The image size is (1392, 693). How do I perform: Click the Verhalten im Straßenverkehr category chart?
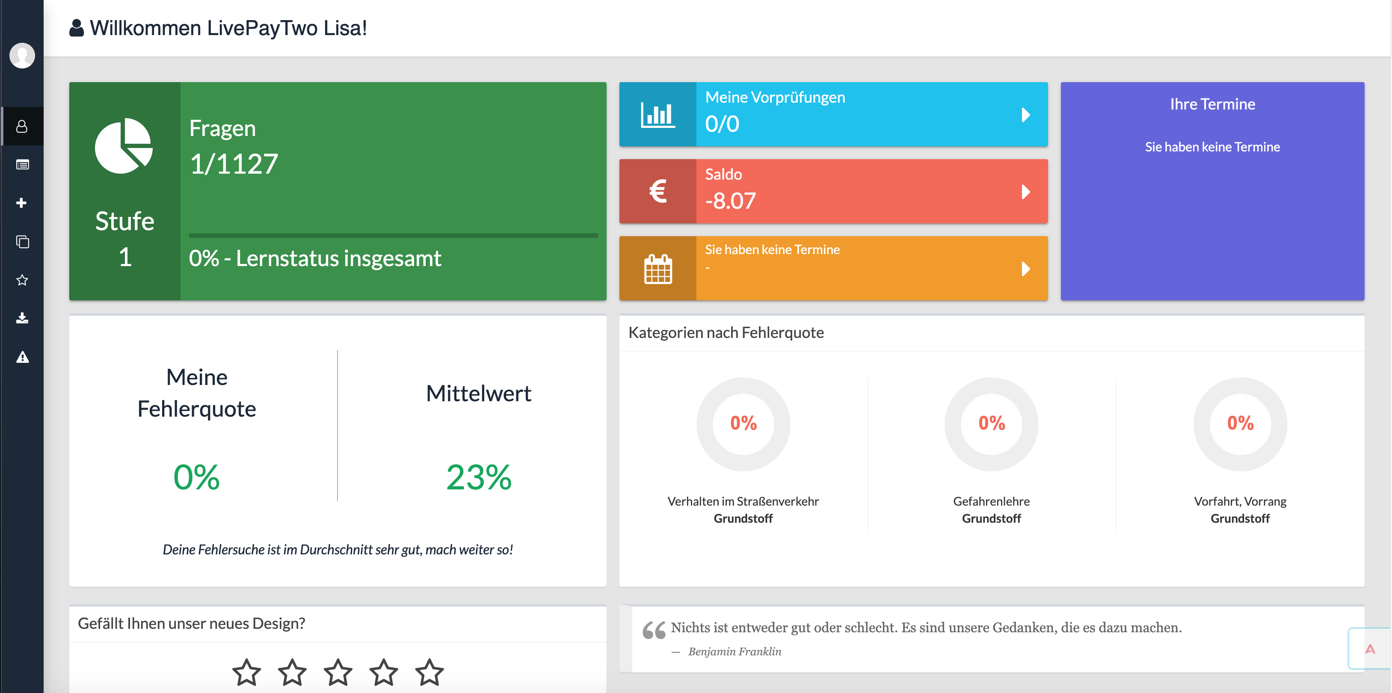pos(743,424)
